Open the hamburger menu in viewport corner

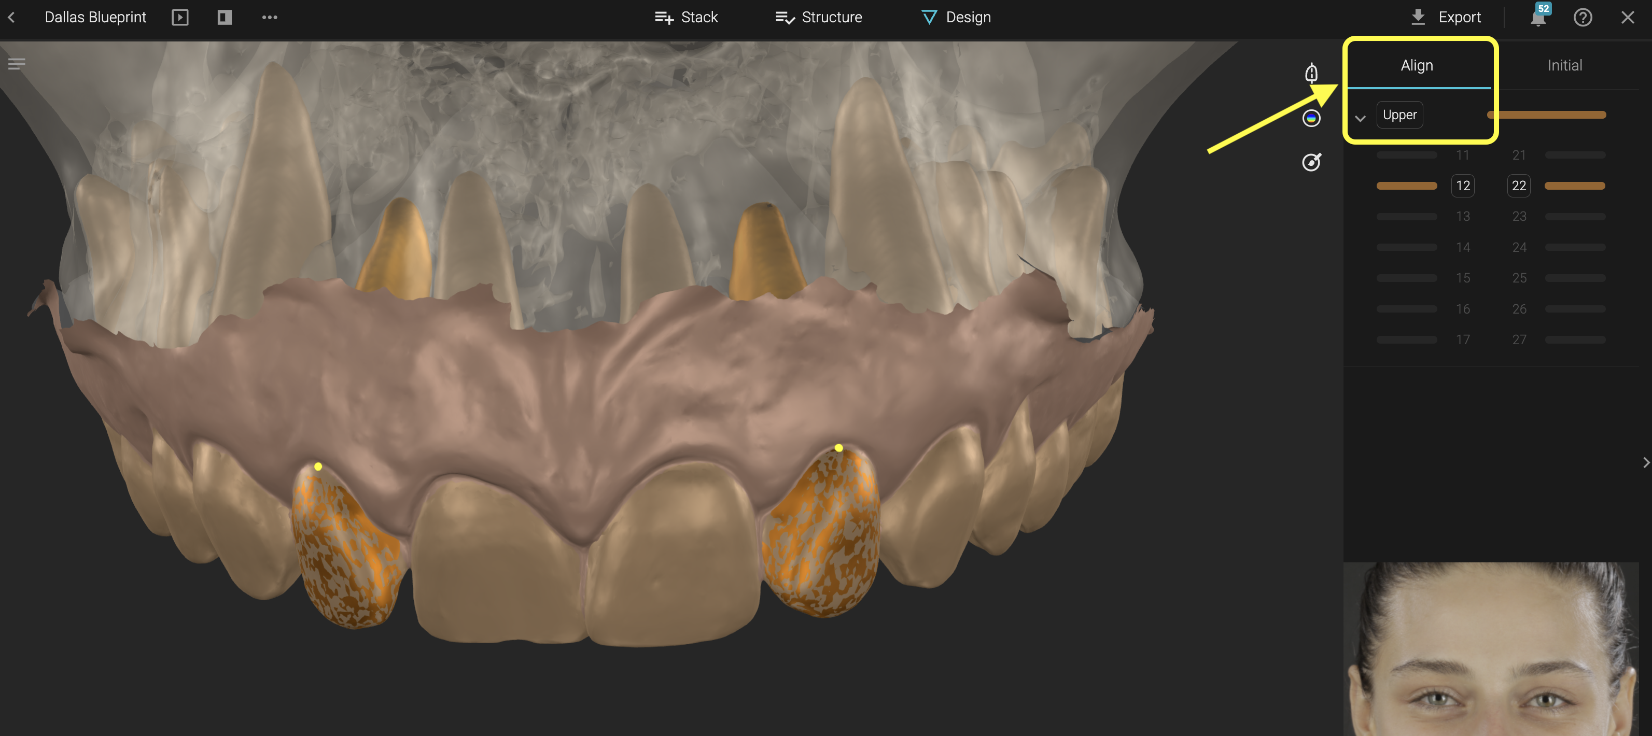click(x=17, y=63)
